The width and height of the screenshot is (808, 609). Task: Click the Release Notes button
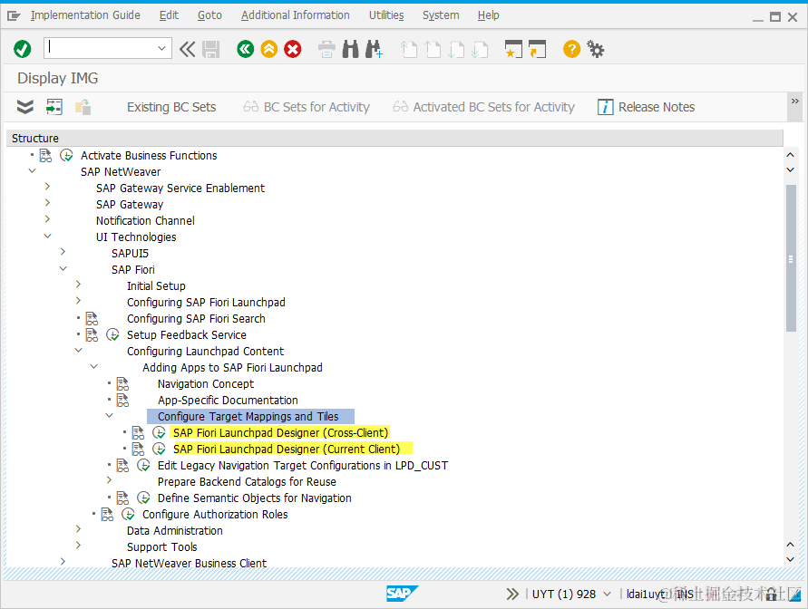pos(647,107)
